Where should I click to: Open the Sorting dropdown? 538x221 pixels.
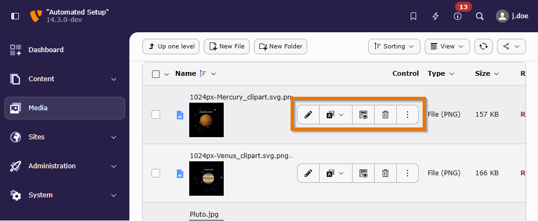tap(394, 46)
